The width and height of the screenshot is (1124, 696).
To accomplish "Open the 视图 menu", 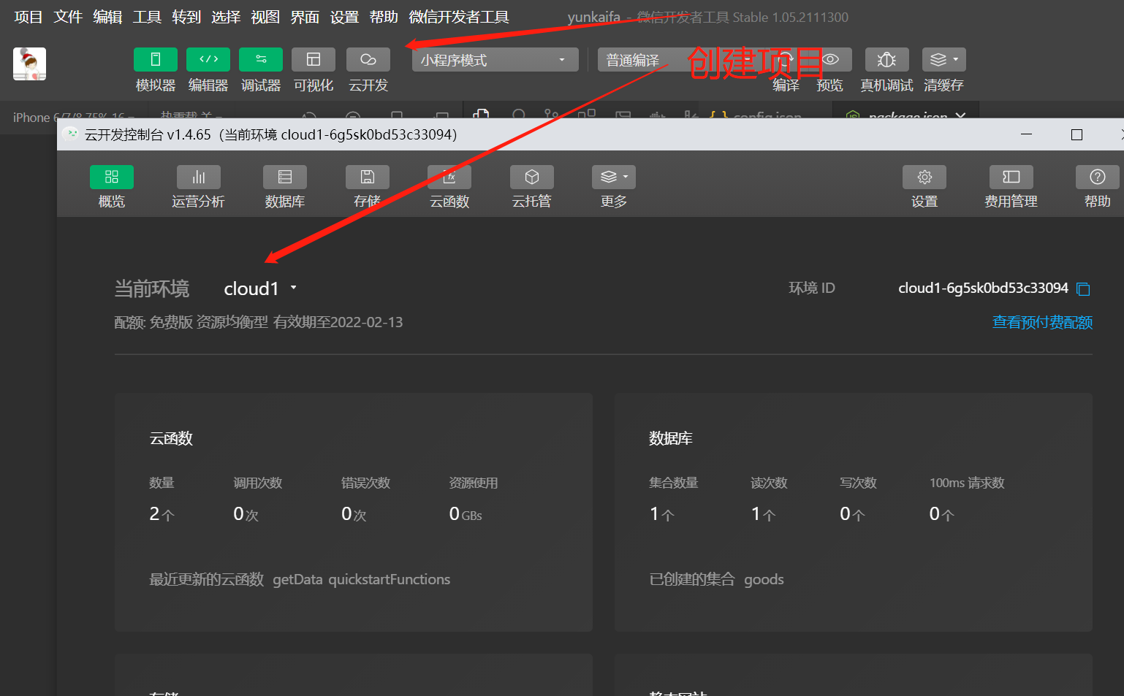I will 265,17.
